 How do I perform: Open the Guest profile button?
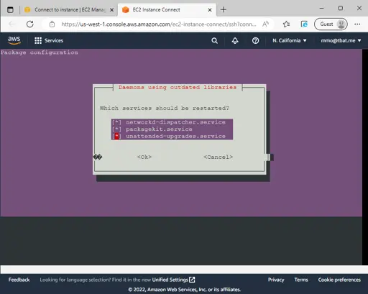point(331,24)
